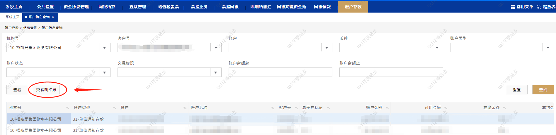Switch to the 系统主页 tab

point(13,17)
